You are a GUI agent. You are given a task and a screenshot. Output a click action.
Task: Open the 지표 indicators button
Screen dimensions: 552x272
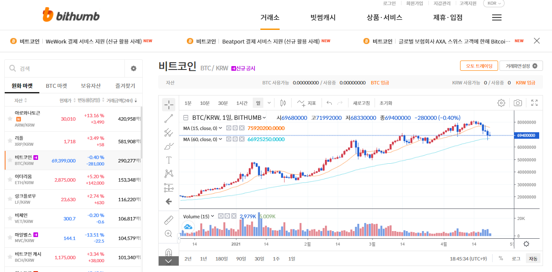[307, 103]
